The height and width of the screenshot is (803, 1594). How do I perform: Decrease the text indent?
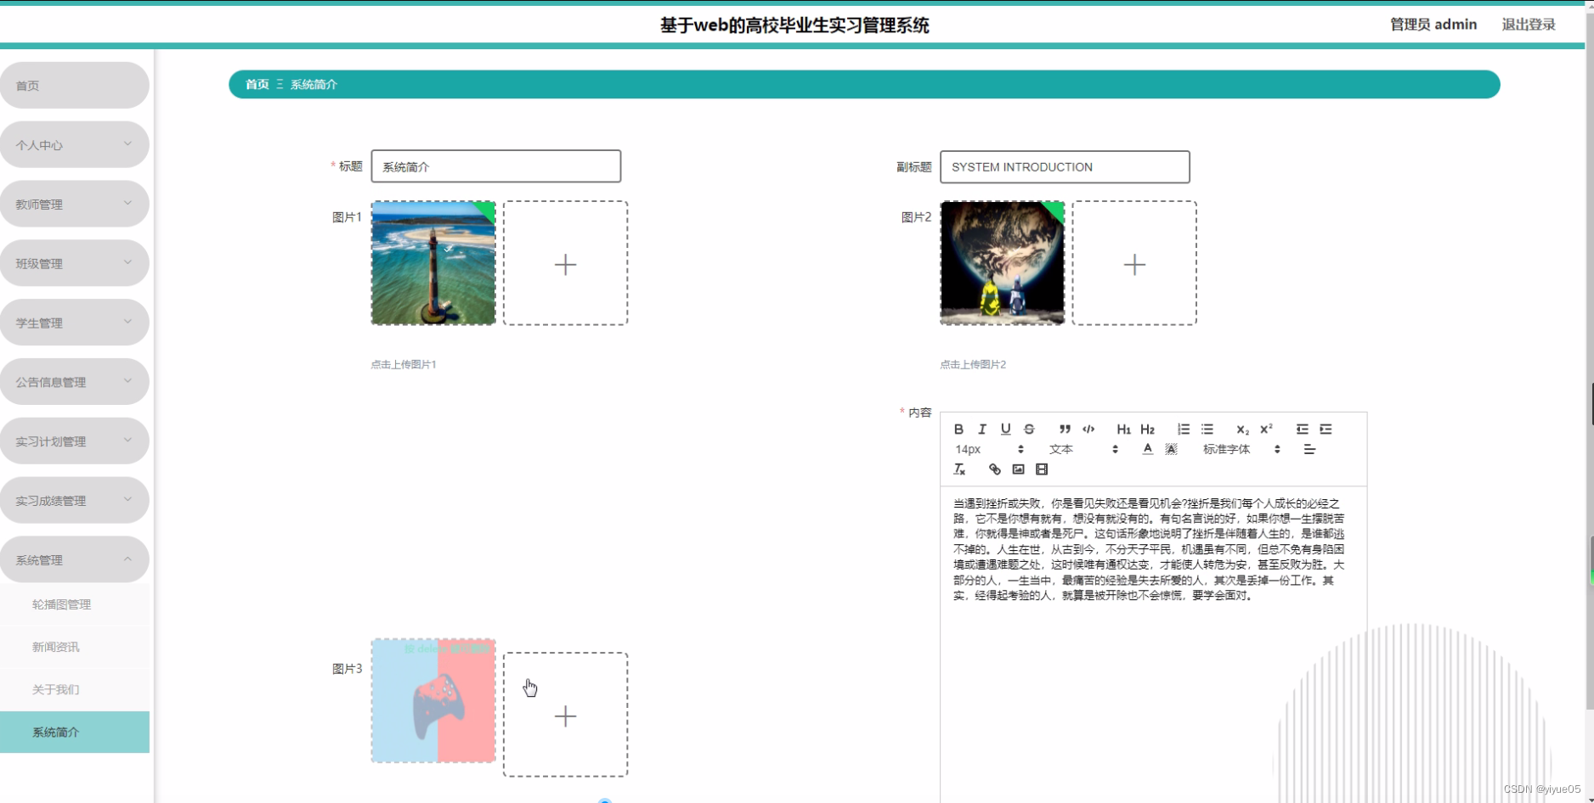coord(1302,429)
